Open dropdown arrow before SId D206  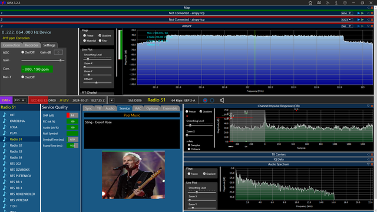(x=112, y=100)
